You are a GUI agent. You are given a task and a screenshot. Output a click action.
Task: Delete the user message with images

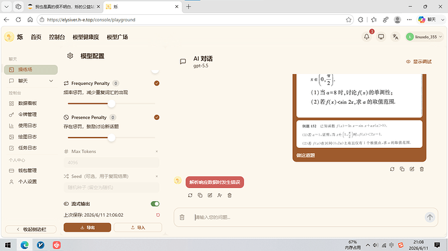422,169
